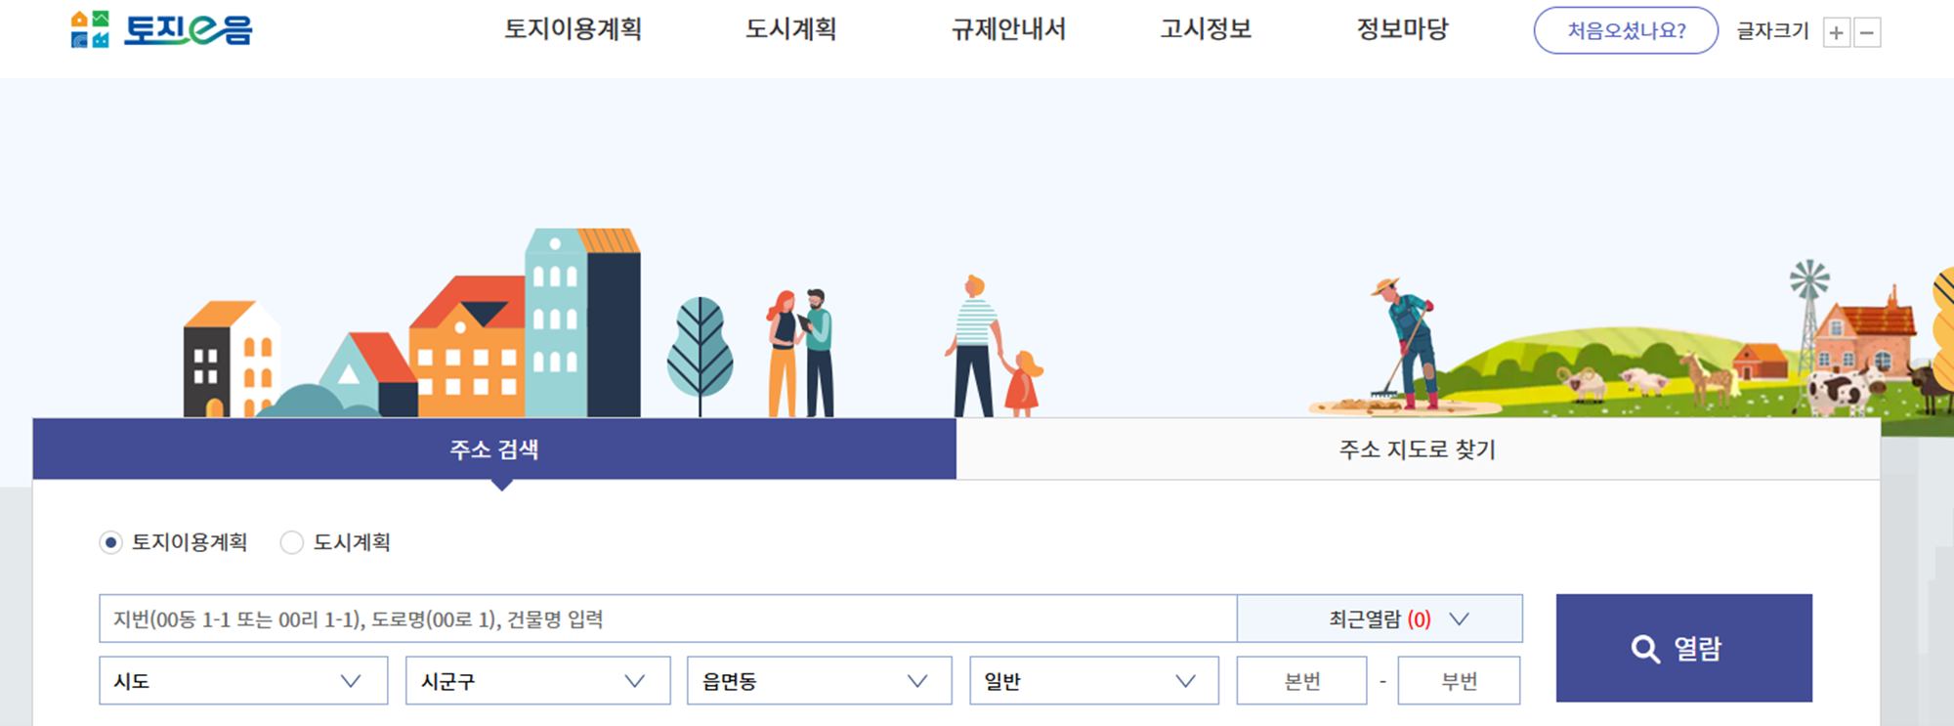Open 고시정보 top menu
The height and width of the screenshot is (726, 1954).
point(1206,29)
